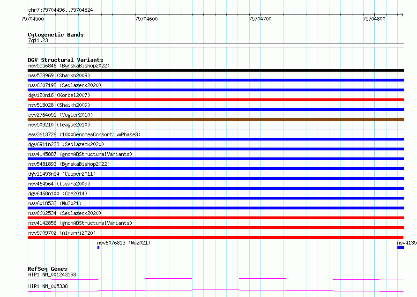Screen dimensions: 417x297
Task: Select blue bar under dgv6911n223
Action: tap(216, 149)
